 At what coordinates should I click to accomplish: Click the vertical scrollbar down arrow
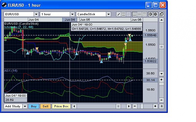[162, 74]
